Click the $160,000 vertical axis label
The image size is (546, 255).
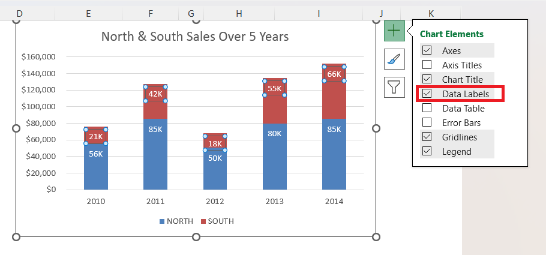coord(38,57)
